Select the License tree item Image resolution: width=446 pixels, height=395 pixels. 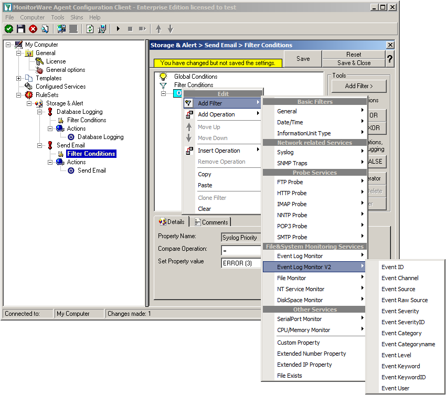click(56, 61)
